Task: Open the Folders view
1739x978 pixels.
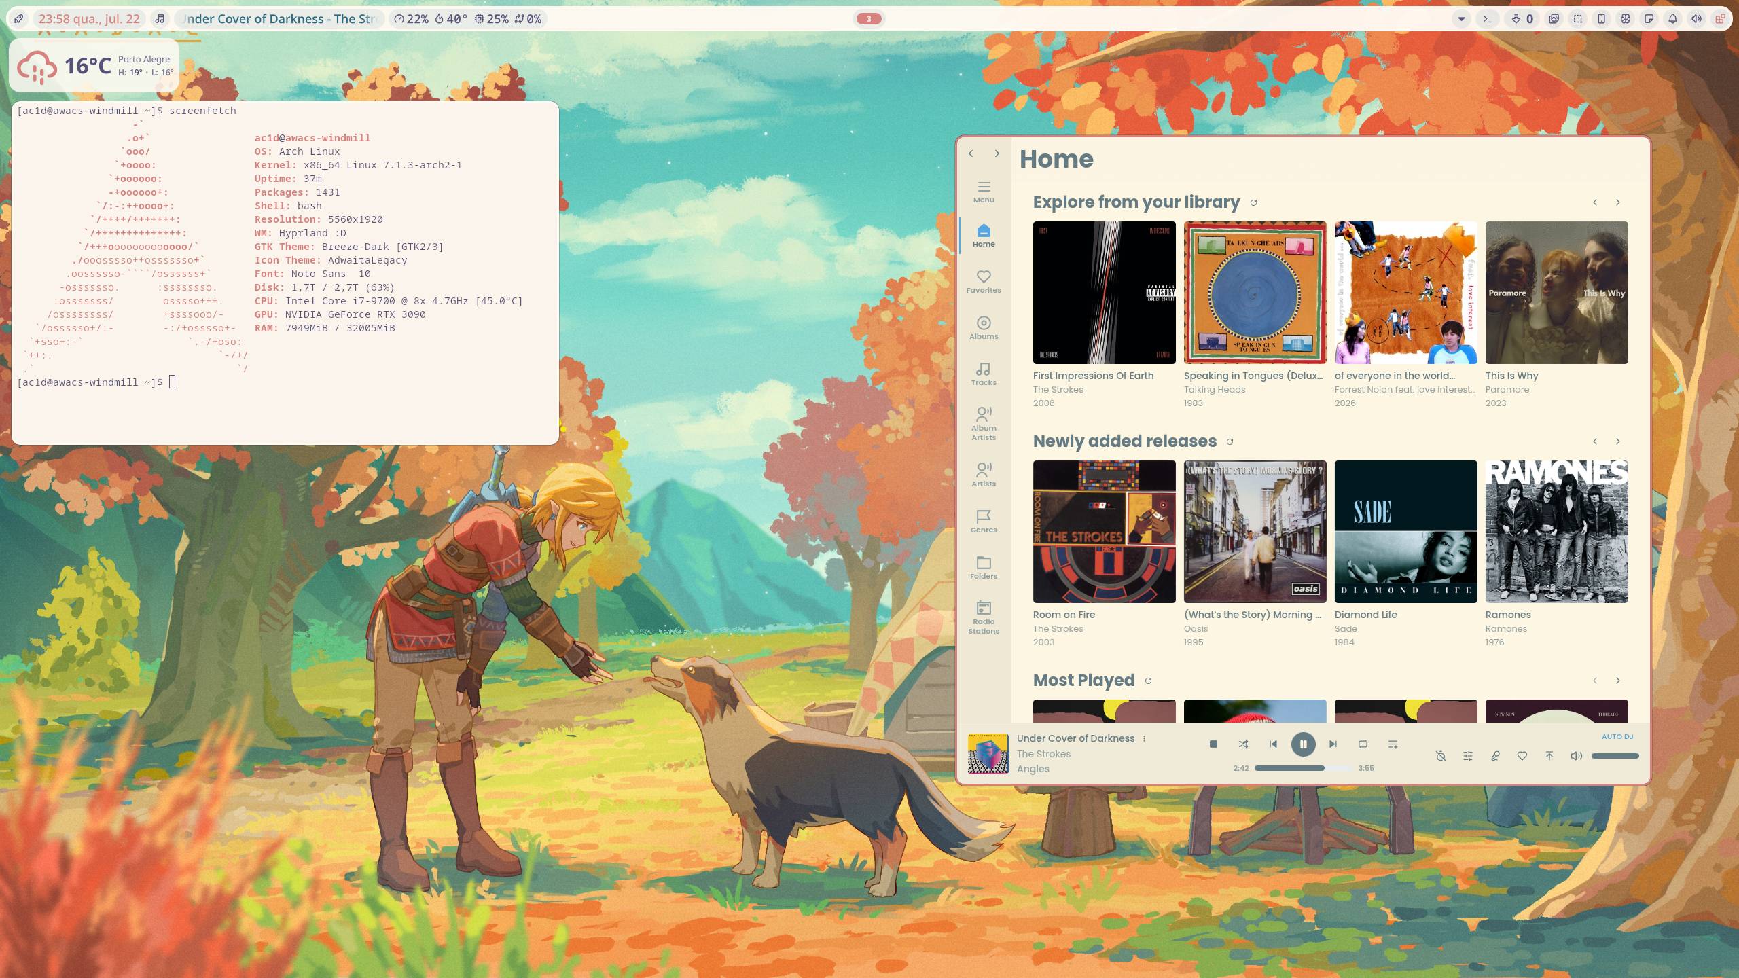Action: pyautogui.click(x=983, y=567)
